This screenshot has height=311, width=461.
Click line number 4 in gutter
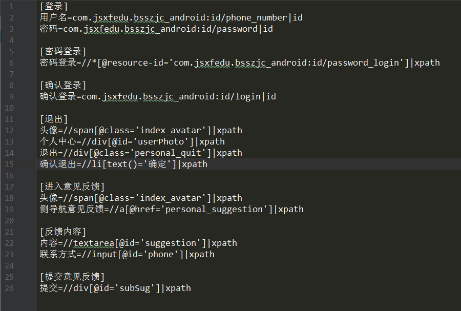(11, 40)
